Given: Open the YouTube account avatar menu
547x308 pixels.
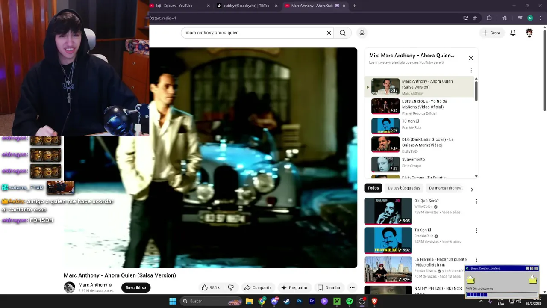Looking at the screenshot, I should click(x=529, y=33).
